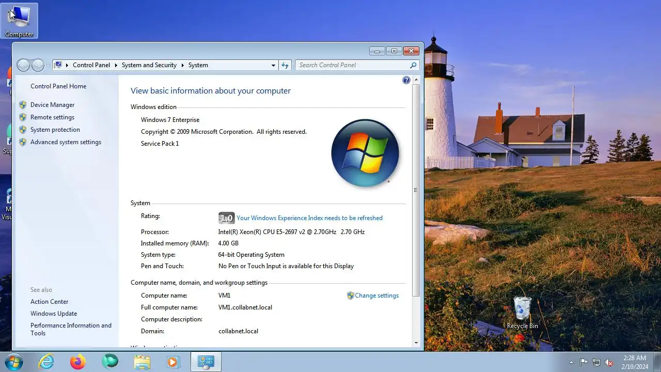Click the vertical scrollbar up arrow
Viewport: 661px width, 372px height.
416,80
